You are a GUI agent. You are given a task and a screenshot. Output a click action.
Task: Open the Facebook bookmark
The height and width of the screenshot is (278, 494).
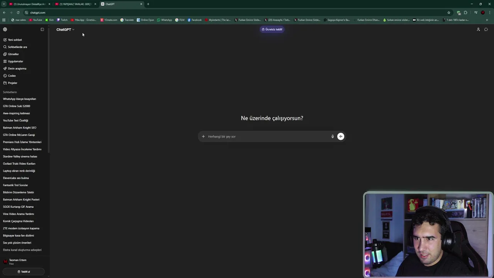[195, 20]
